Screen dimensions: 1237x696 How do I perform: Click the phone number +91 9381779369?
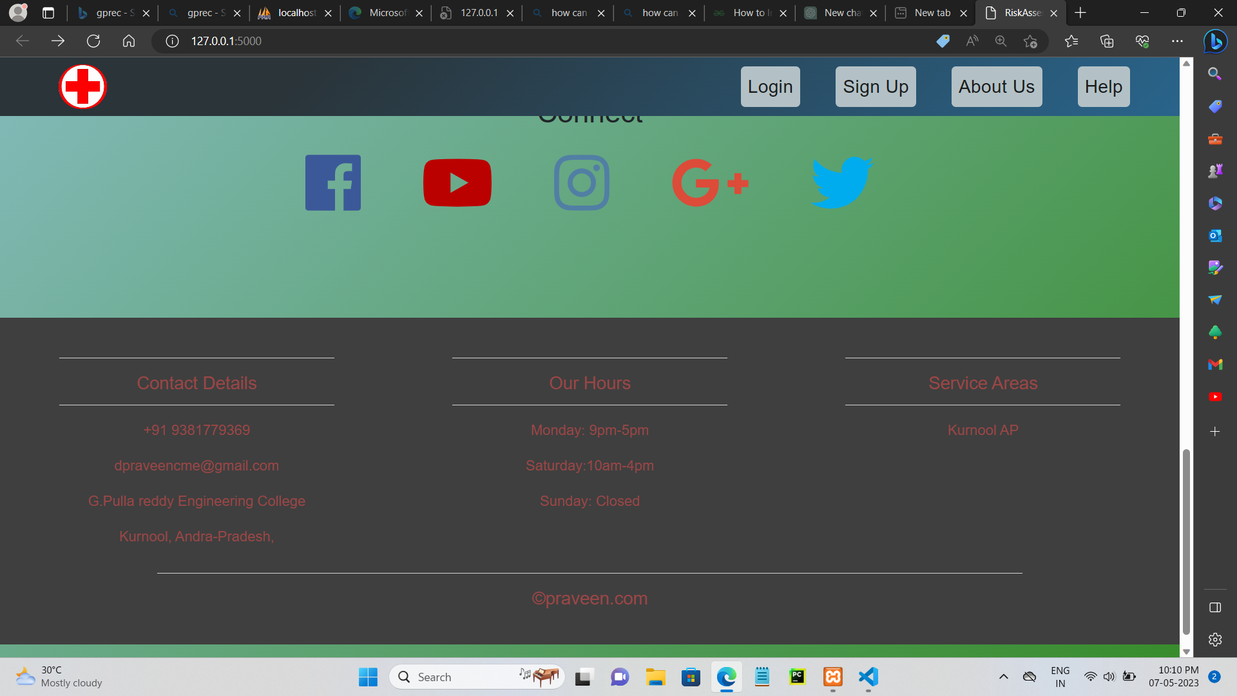click(197, 430)
